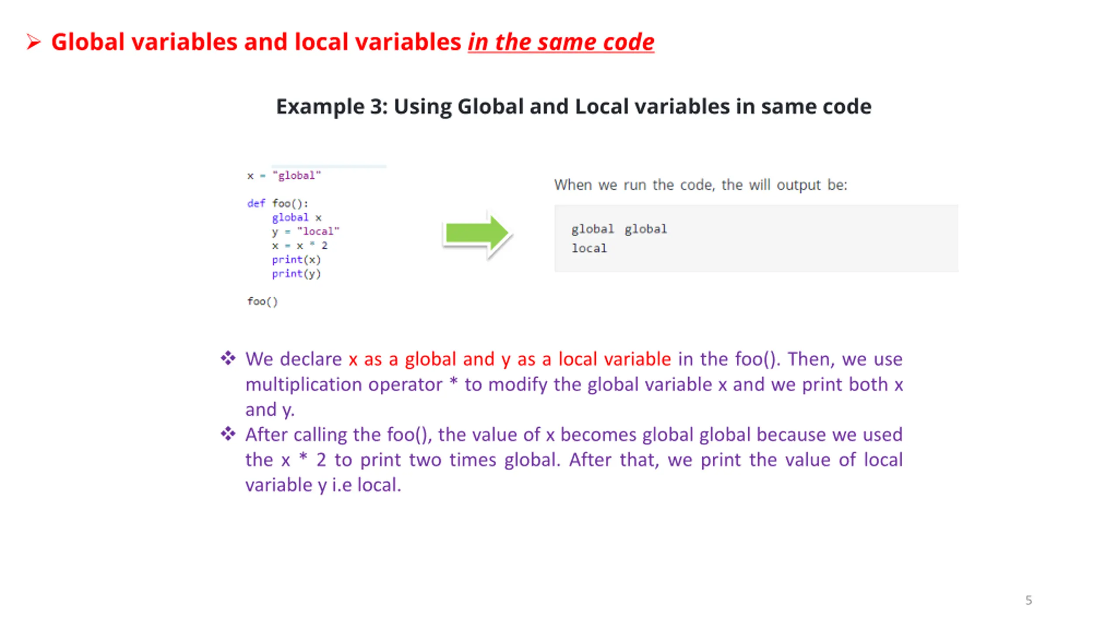Click the 'When we run the code' caption
This screenshot has width=1118, height=629.
700,185
